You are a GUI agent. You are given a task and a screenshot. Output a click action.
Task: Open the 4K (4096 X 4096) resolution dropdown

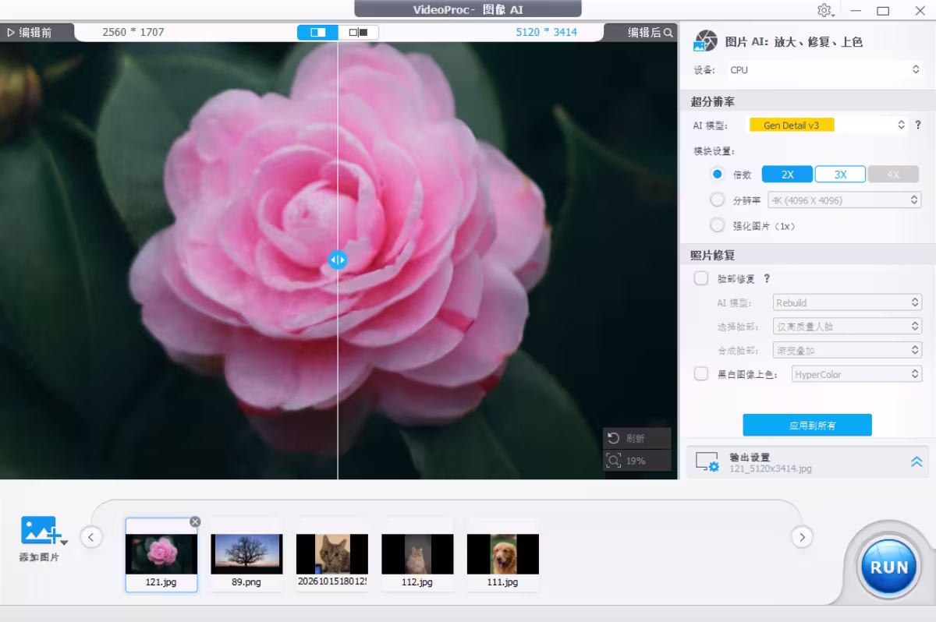click(845, 200)
